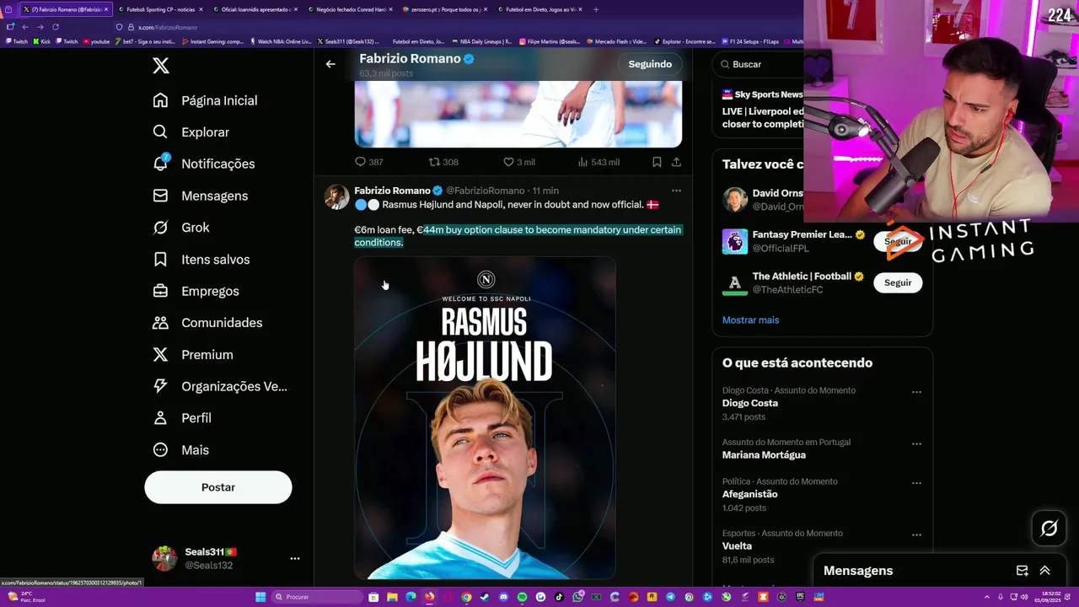Image resolution: width=1079 pixels, height=607 pixels.
Task: Click Mostrar mais under suggested accounts
Action: (750, 320)
